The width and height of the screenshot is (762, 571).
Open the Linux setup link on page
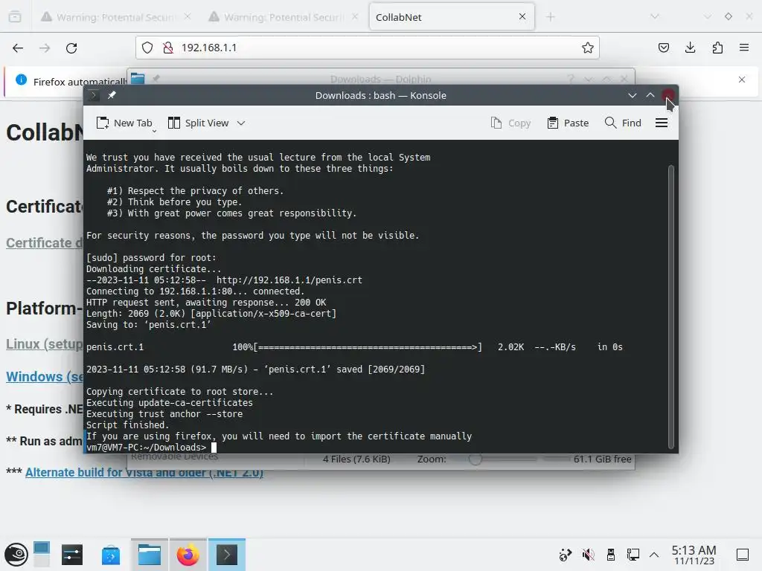[x=45, y=343]
